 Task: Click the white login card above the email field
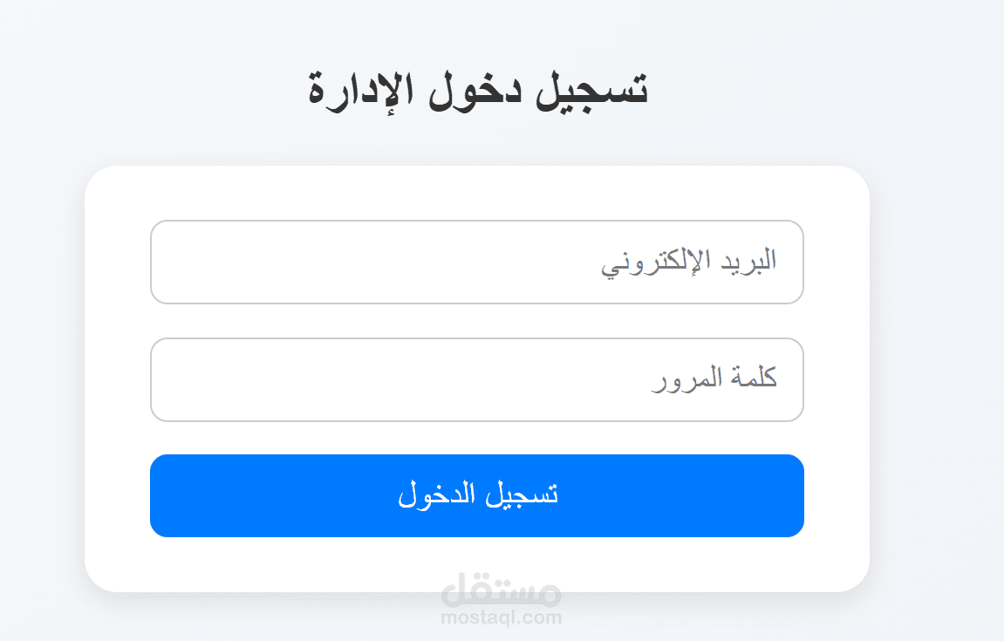pyautogui.click(x=476, y=193)
